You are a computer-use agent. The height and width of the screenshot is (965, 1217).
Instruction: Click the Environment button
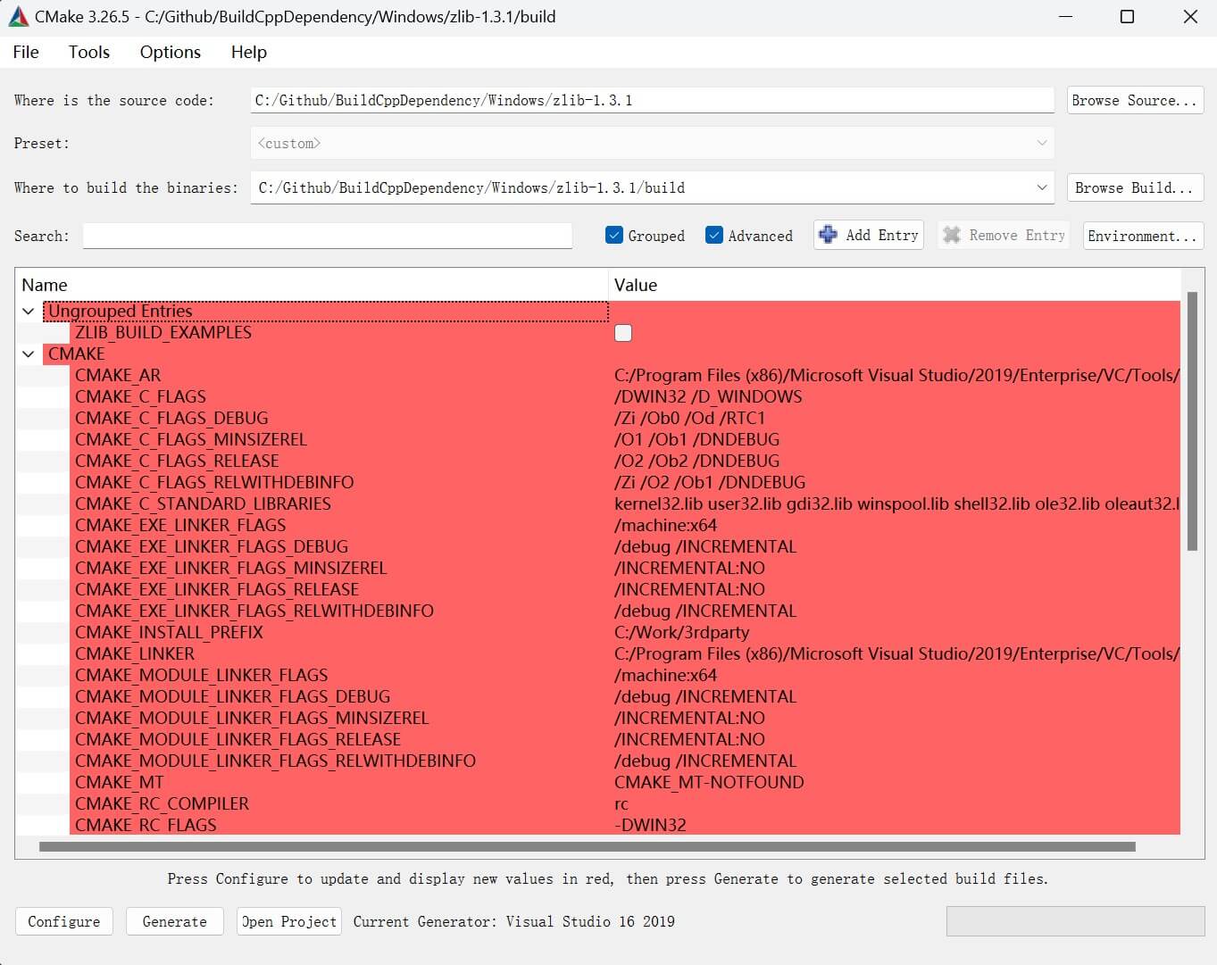(x=1143, y=236)
